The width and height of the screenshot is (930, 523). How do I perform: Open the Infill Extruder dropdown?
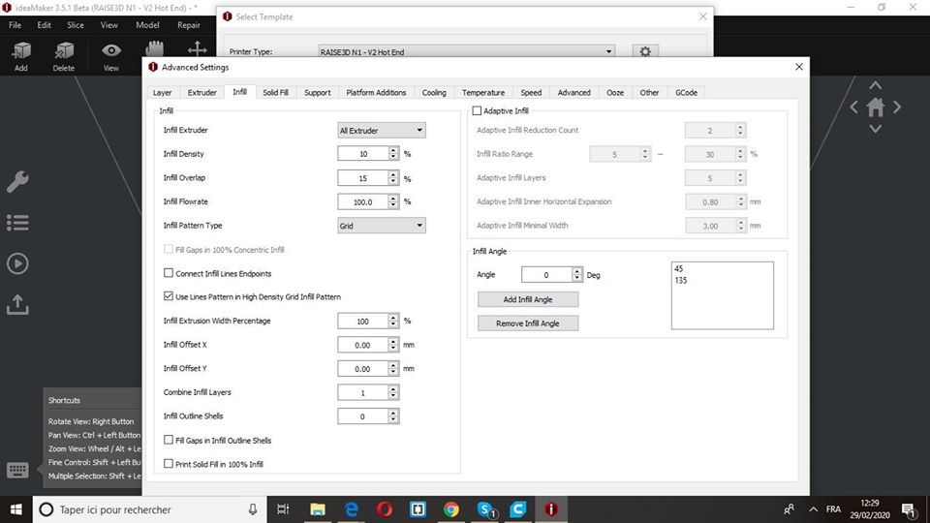tap(382, 130)
